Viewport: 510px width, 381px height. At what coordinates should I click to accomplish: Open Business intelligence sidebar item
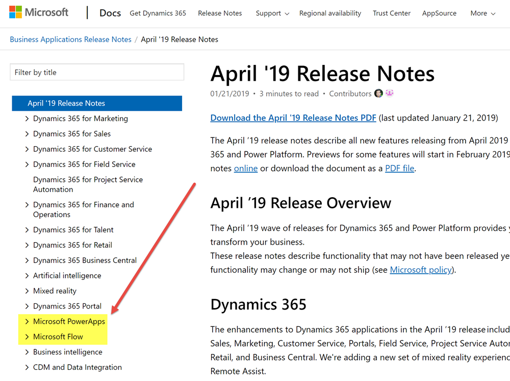(x=68, y=352)
